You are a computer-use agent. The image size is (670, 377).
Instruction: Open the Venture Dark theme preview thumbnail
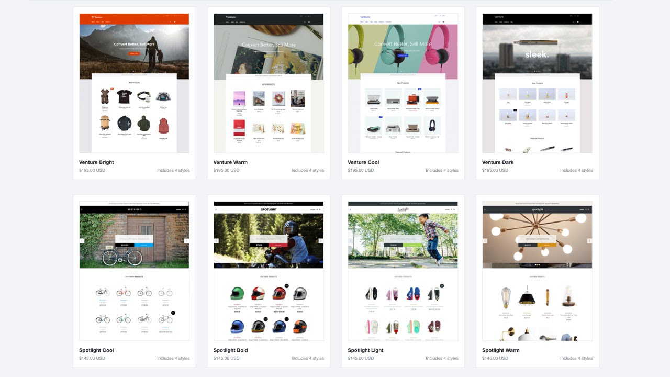click(537, 83)
